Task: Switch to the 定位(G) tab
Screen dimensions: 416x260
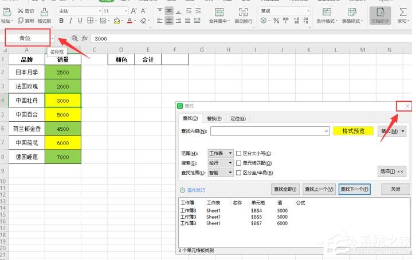Action: [238, 118]
